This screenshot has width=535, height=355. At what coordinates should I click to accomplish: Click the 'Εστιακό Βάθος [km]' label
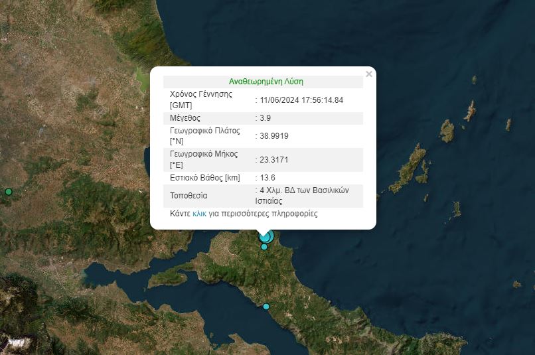click(204, 178)
